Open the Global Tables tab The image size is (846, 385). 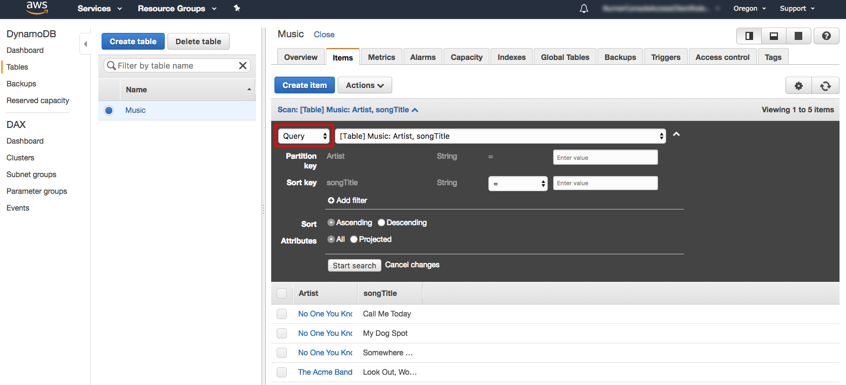point(565,56)
